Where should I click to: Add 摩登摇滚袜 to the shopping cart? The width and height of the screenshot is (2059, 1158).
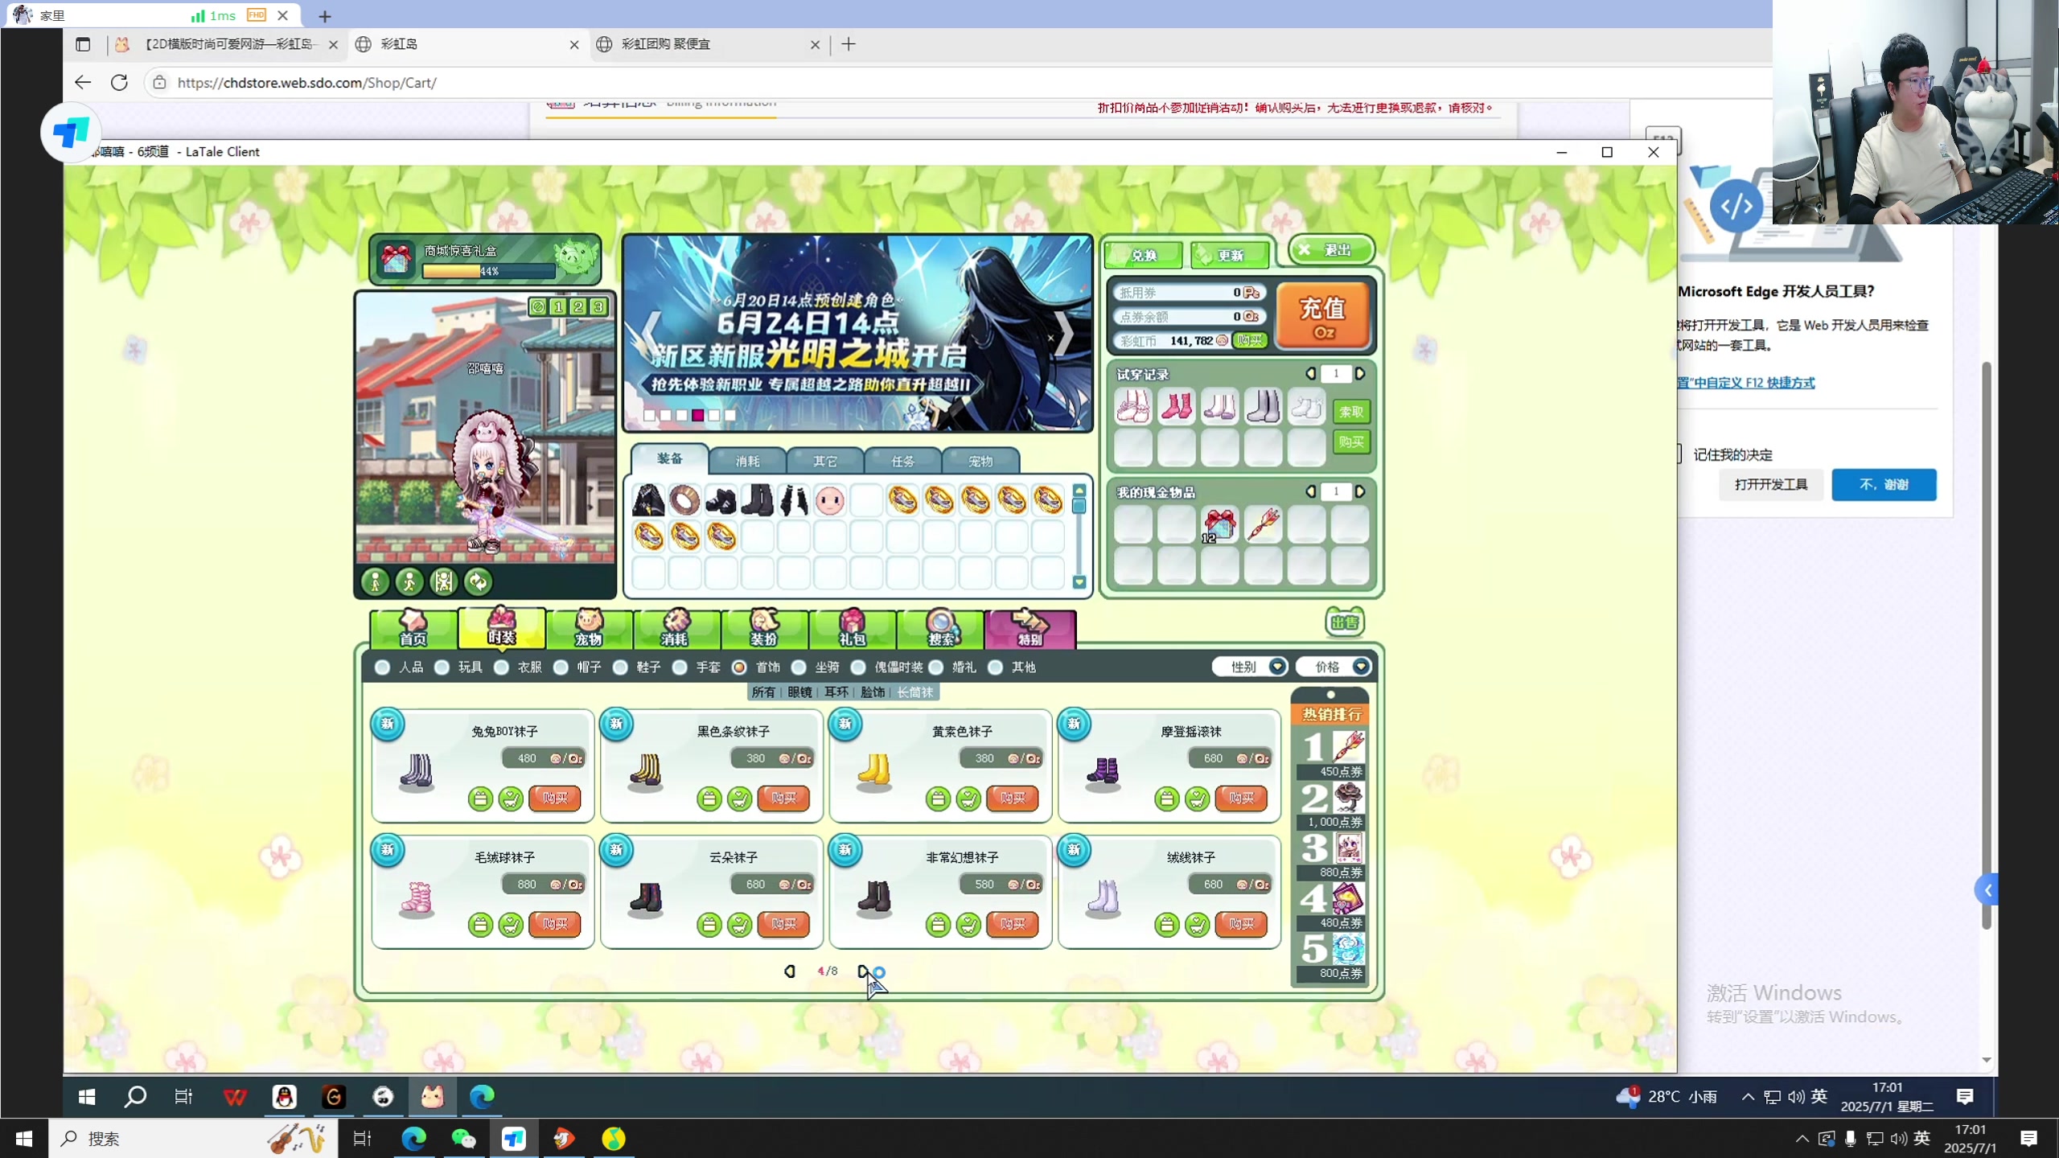pos(1197,799)
